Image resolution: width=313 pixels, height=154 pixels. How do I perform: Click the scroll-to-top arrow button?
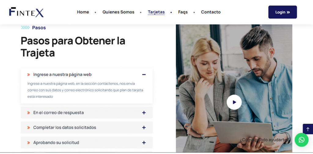[x=307, y=129]
